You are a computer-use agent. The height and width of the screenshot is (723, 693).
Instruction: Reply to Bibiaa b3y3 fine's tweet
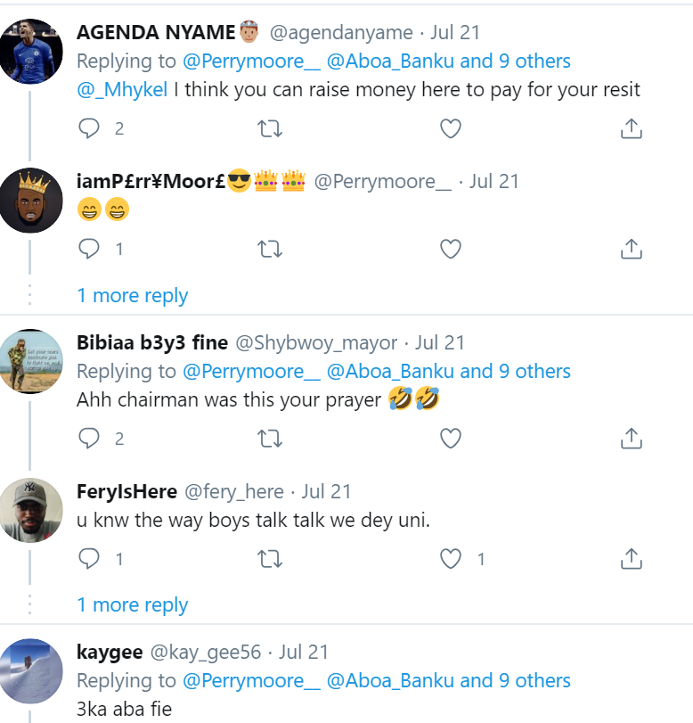[89, 439]
